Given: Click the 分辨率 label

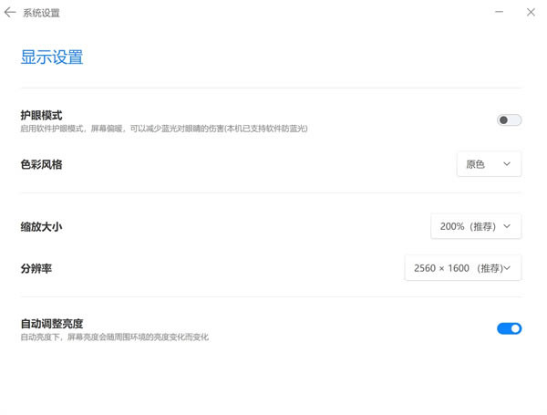Looking at the screenshot, I should (36, 268).
